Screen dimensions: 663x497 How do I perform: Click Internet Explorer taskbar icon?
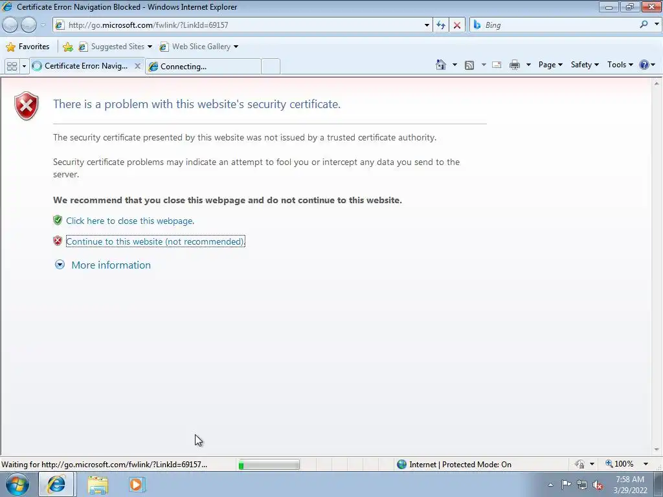coord(57,484)
